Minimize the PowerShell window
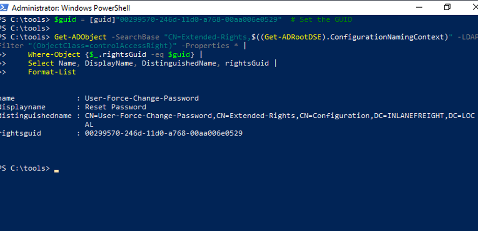478x231 pixels. point(418,8)
